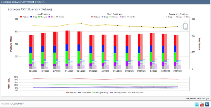
Task: Open the Twitter share icon
Action: [x=197, y=104]
